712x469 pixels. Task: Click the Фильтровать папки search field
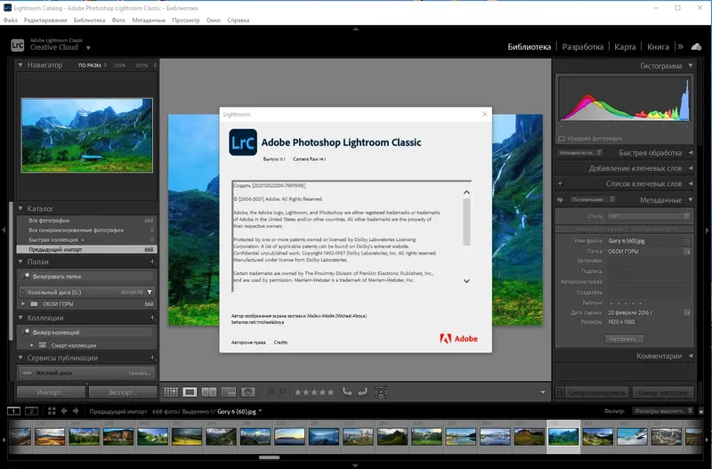86,276
